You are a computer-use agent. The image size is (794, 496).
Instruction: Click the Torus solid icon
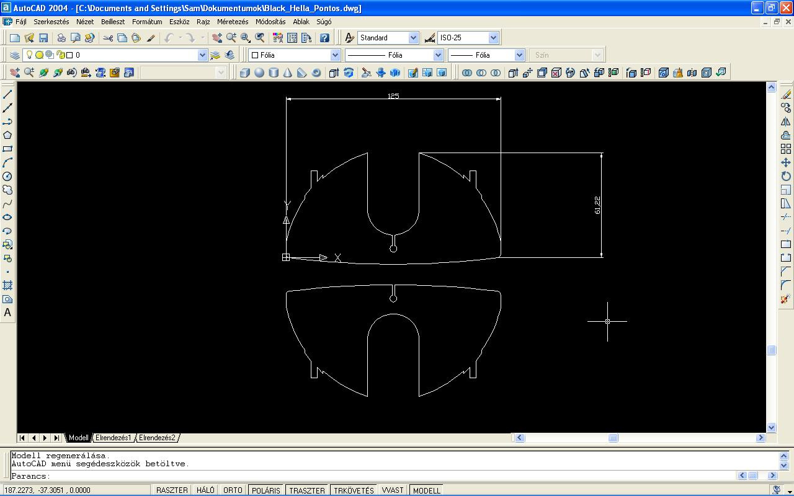coord(316,73)
